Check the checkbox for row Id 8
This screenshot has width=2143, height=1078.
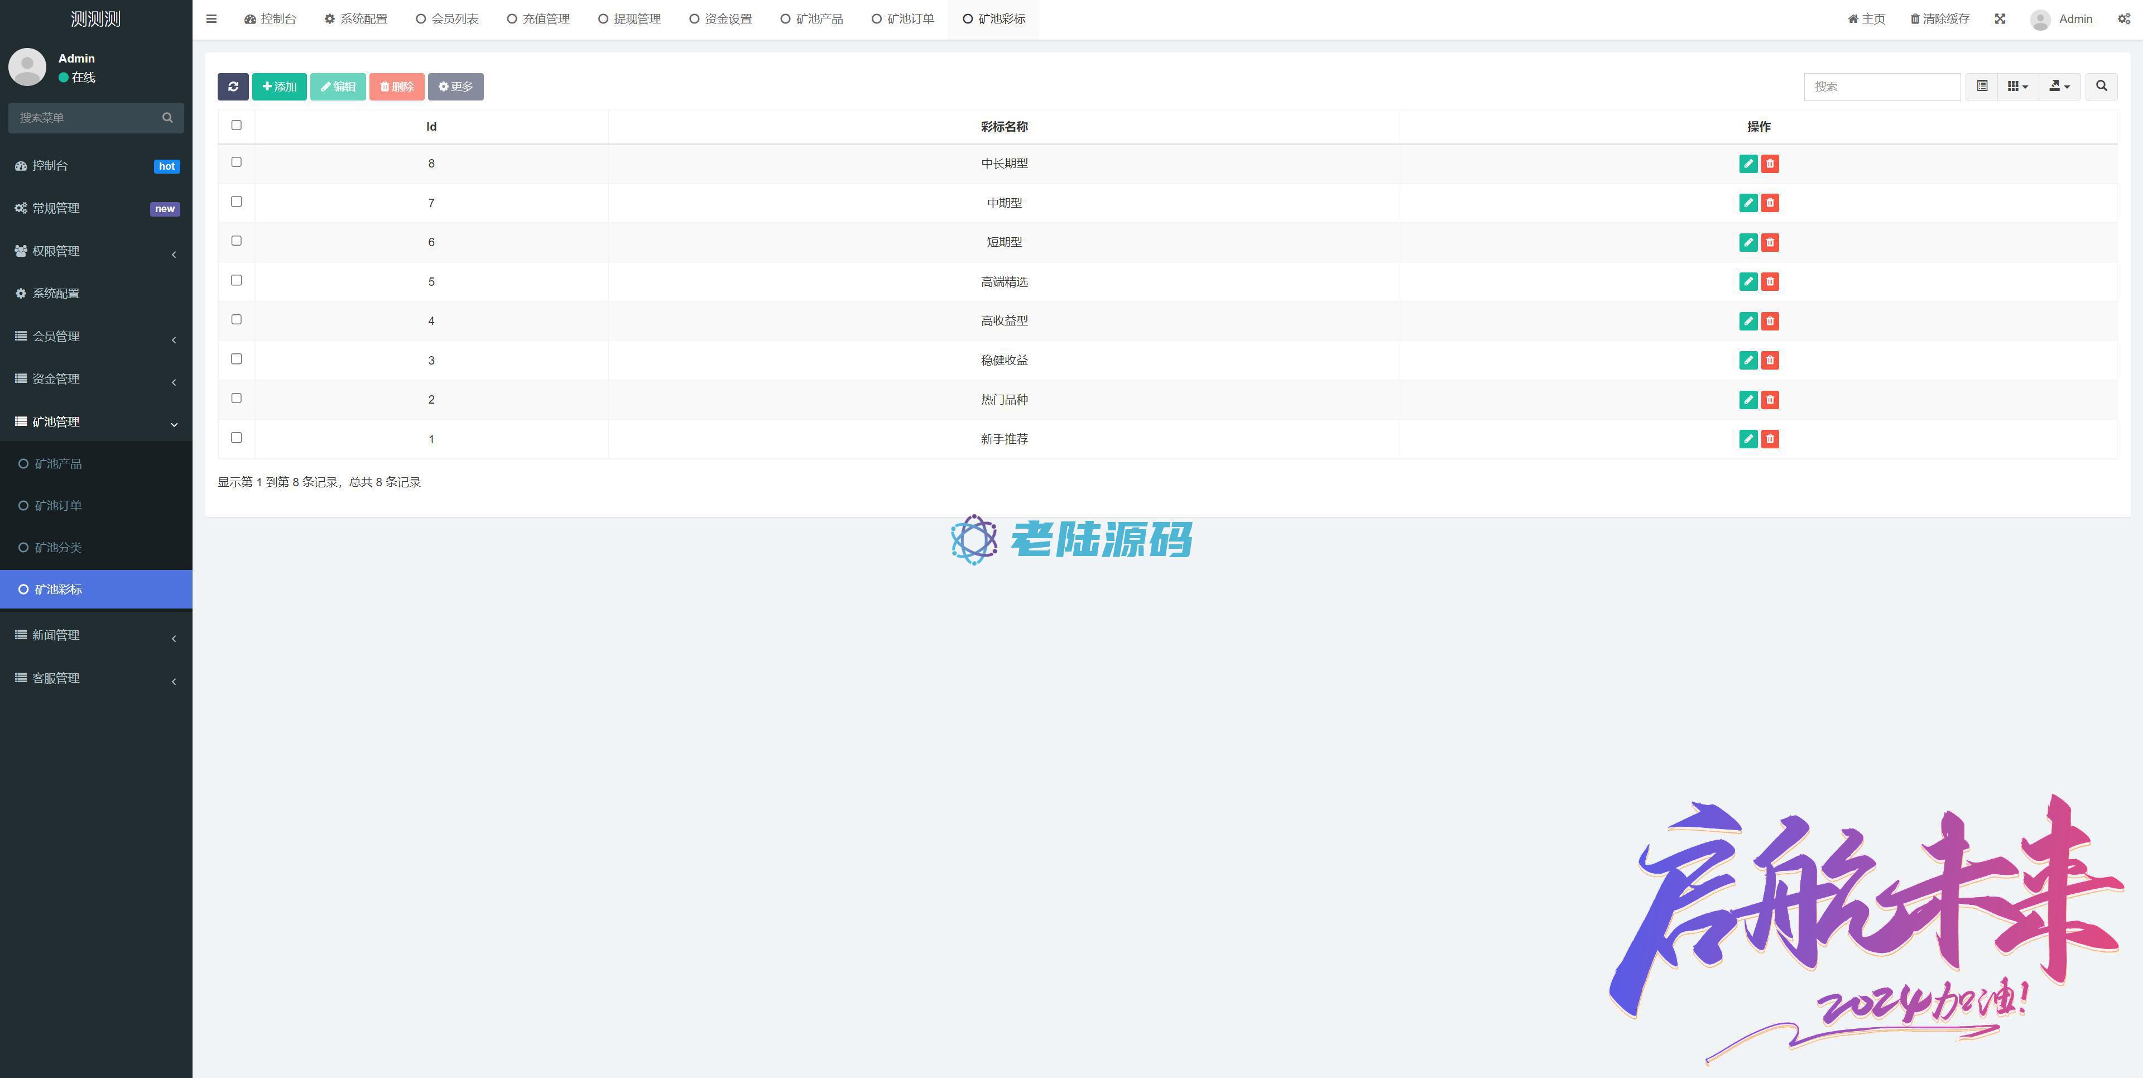(236, 161)
